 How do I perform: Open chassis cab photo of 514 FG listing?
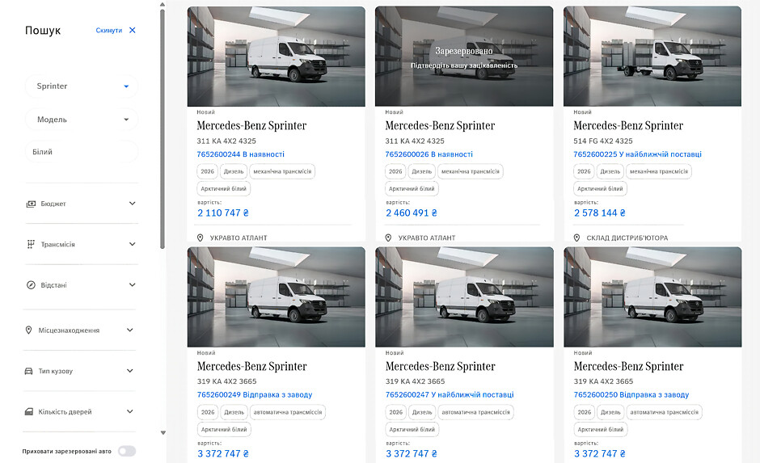652,57
